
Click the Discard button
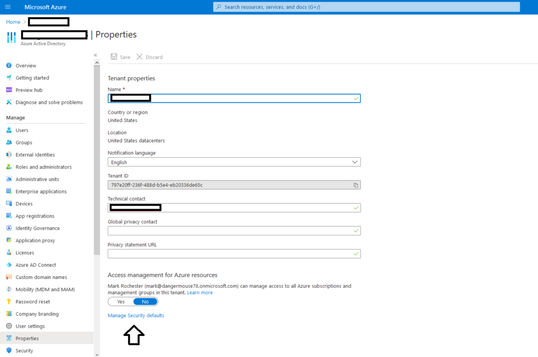(150, 57)
